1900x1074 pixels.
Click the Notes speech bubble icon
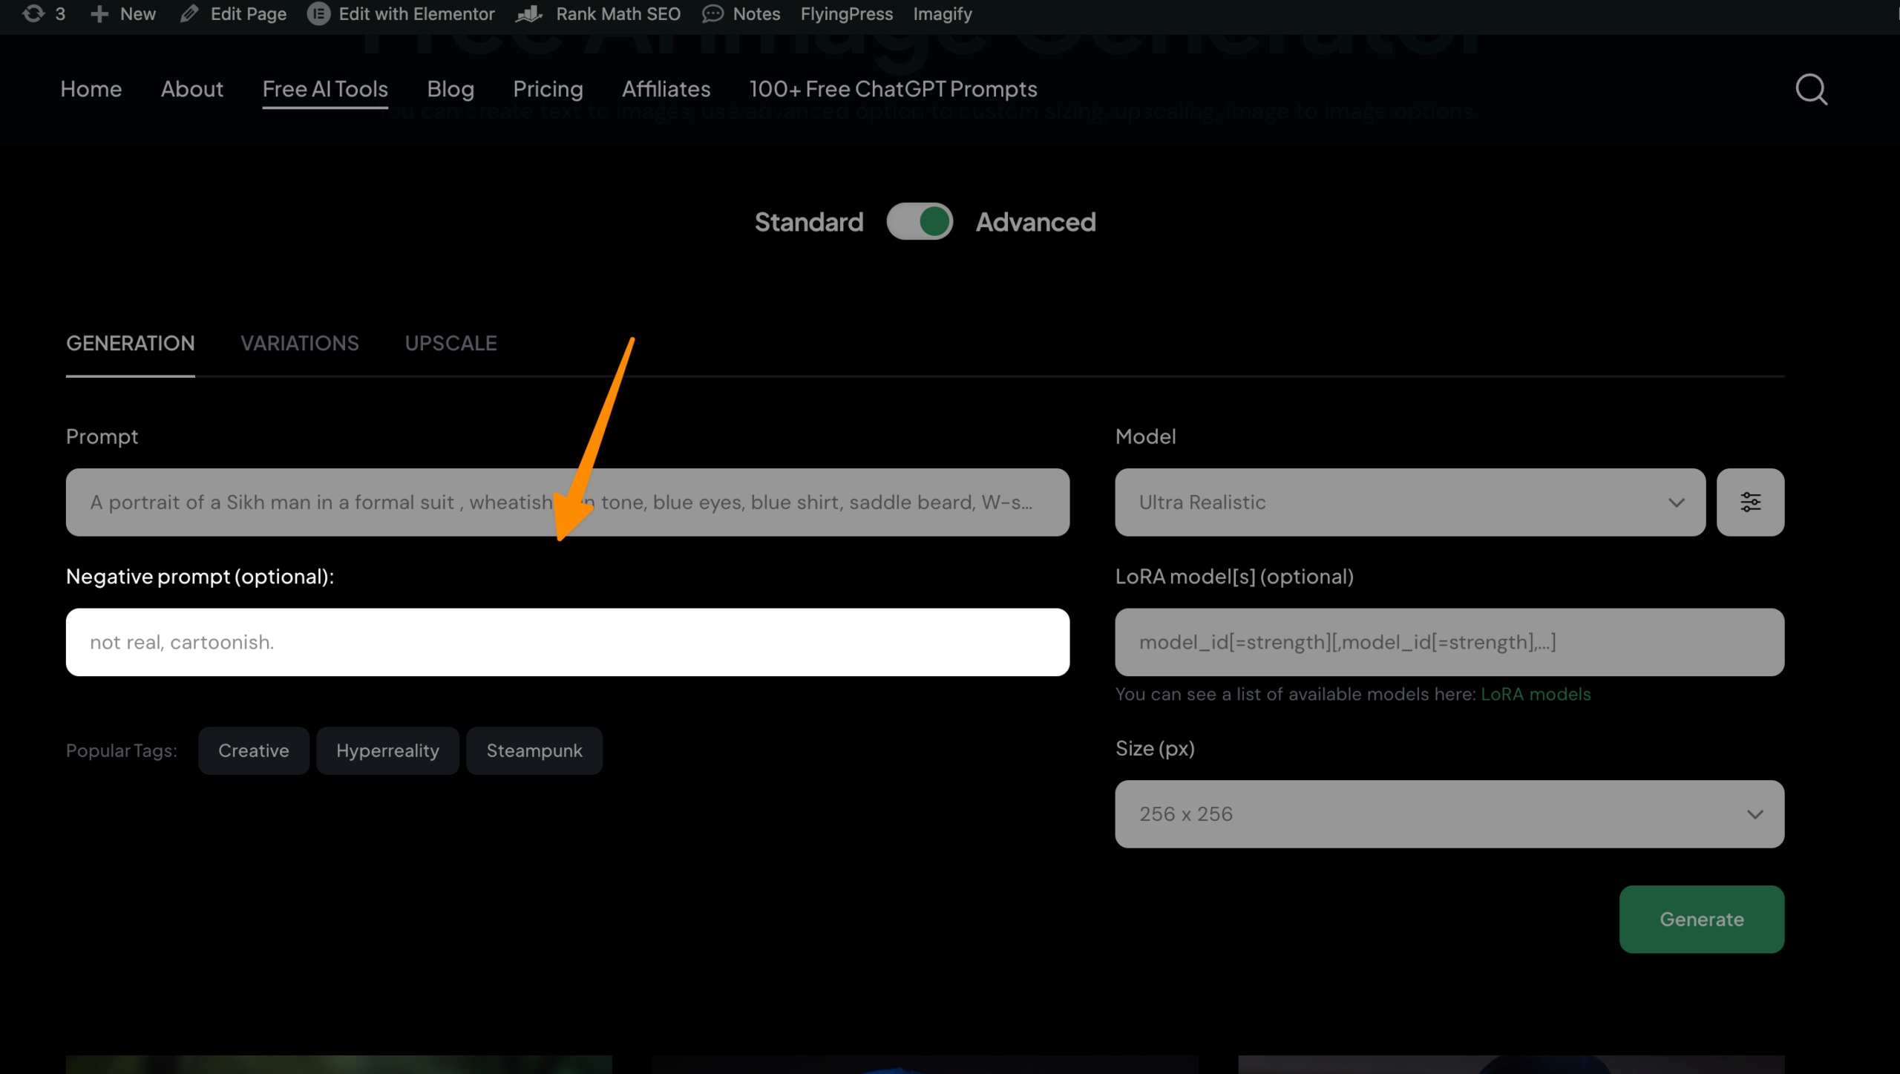(712, 13)
